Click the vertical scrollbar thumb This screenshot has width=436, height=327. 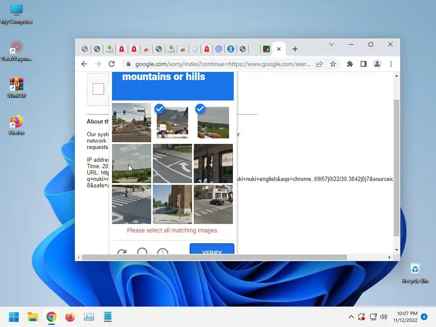(x=396, y=168)
